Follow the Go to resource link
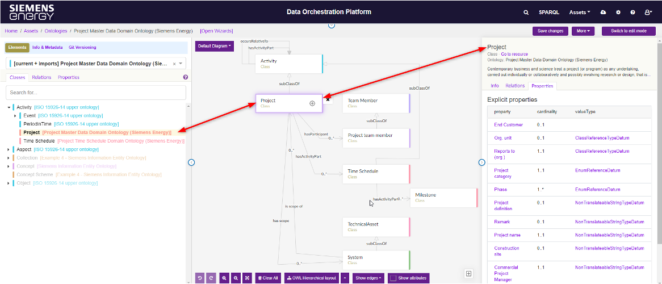The width and height of the screenshot is (662, 284). 514,54
